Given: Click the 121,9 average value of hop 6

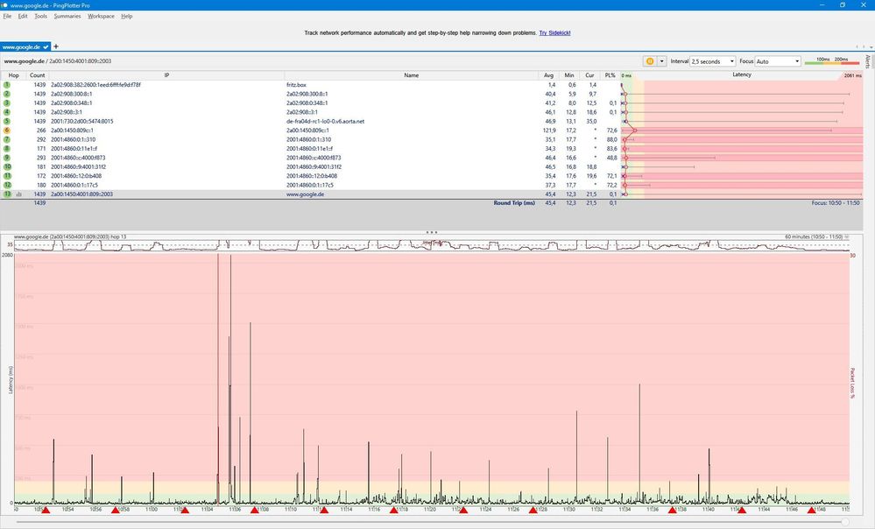Looking at the screenshot, I should pos(549,130).
